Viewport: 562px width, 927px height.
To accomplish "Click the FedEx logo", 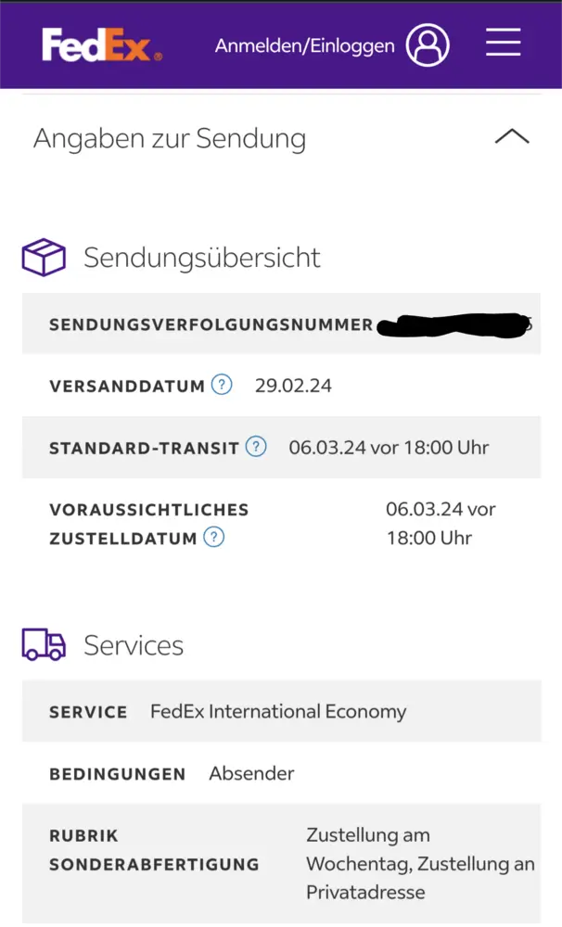I will (x=101, y=44).
